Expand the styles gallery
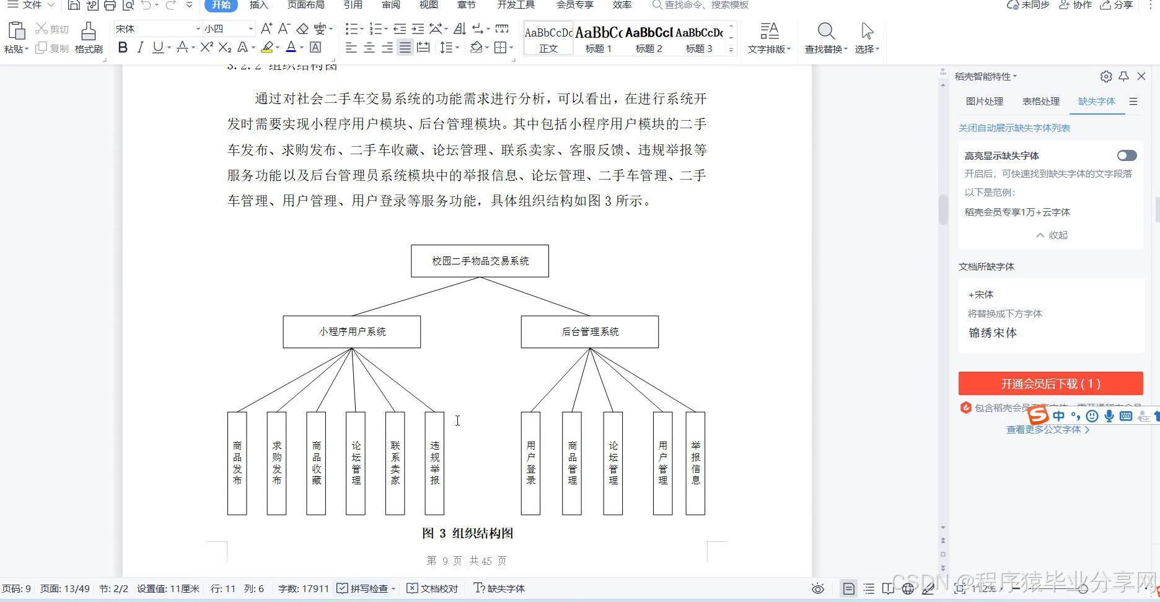 pos(731,50)
